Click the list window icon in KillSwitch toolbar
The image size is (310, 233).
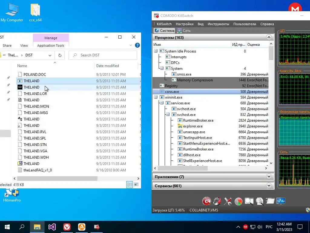270,201
